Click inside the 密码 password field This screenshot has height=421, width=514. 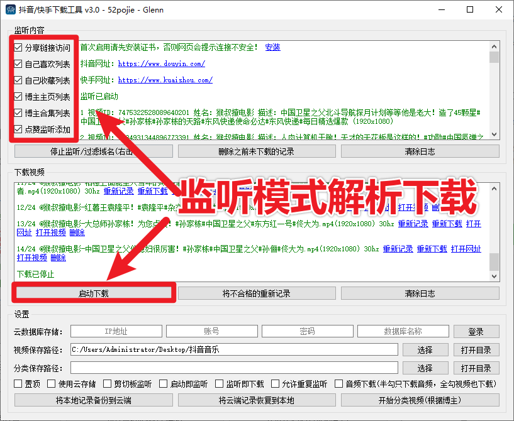pyautogui.click(x=308, y=331)
